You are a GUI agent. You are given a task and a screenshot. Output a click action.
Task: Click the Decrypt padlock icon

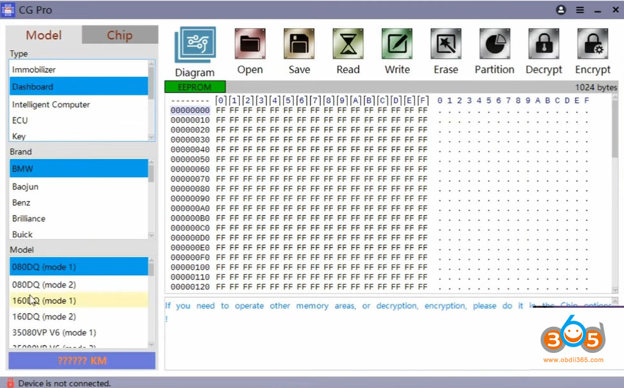543,45
